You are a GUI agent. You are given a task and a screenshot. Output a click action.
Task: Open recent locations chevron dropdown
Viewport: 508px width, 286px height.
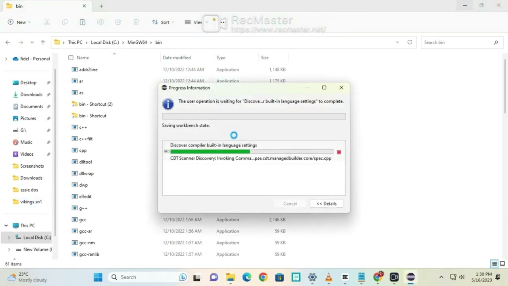32,42
